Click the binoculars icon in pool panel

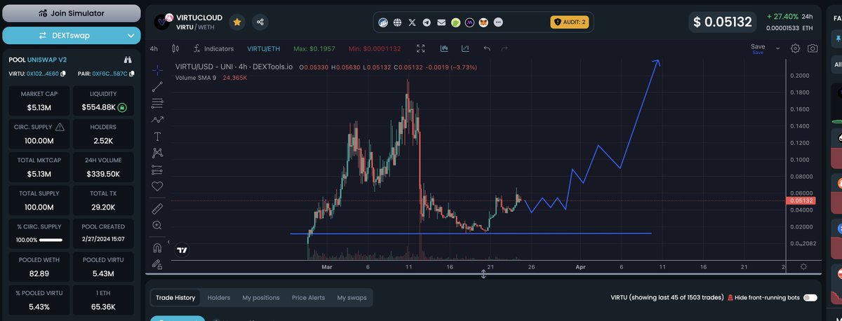pyautogui.click(x=128, y=60)
